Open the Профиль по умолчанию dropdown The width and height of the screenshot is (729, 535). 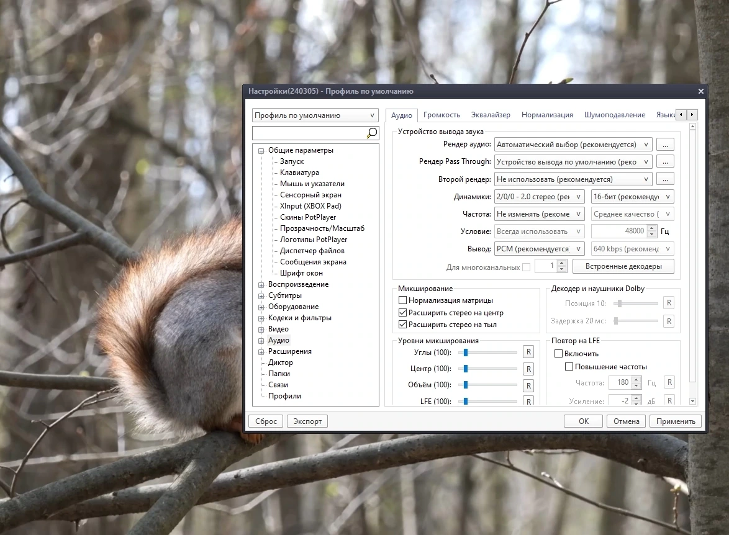coord(315,115)
